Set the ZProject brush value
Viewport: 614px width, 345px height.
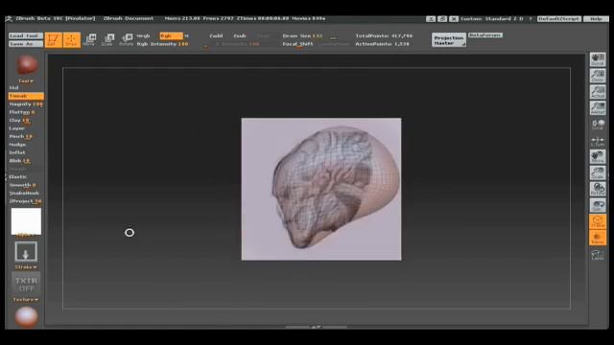click(x=26, y=201)
